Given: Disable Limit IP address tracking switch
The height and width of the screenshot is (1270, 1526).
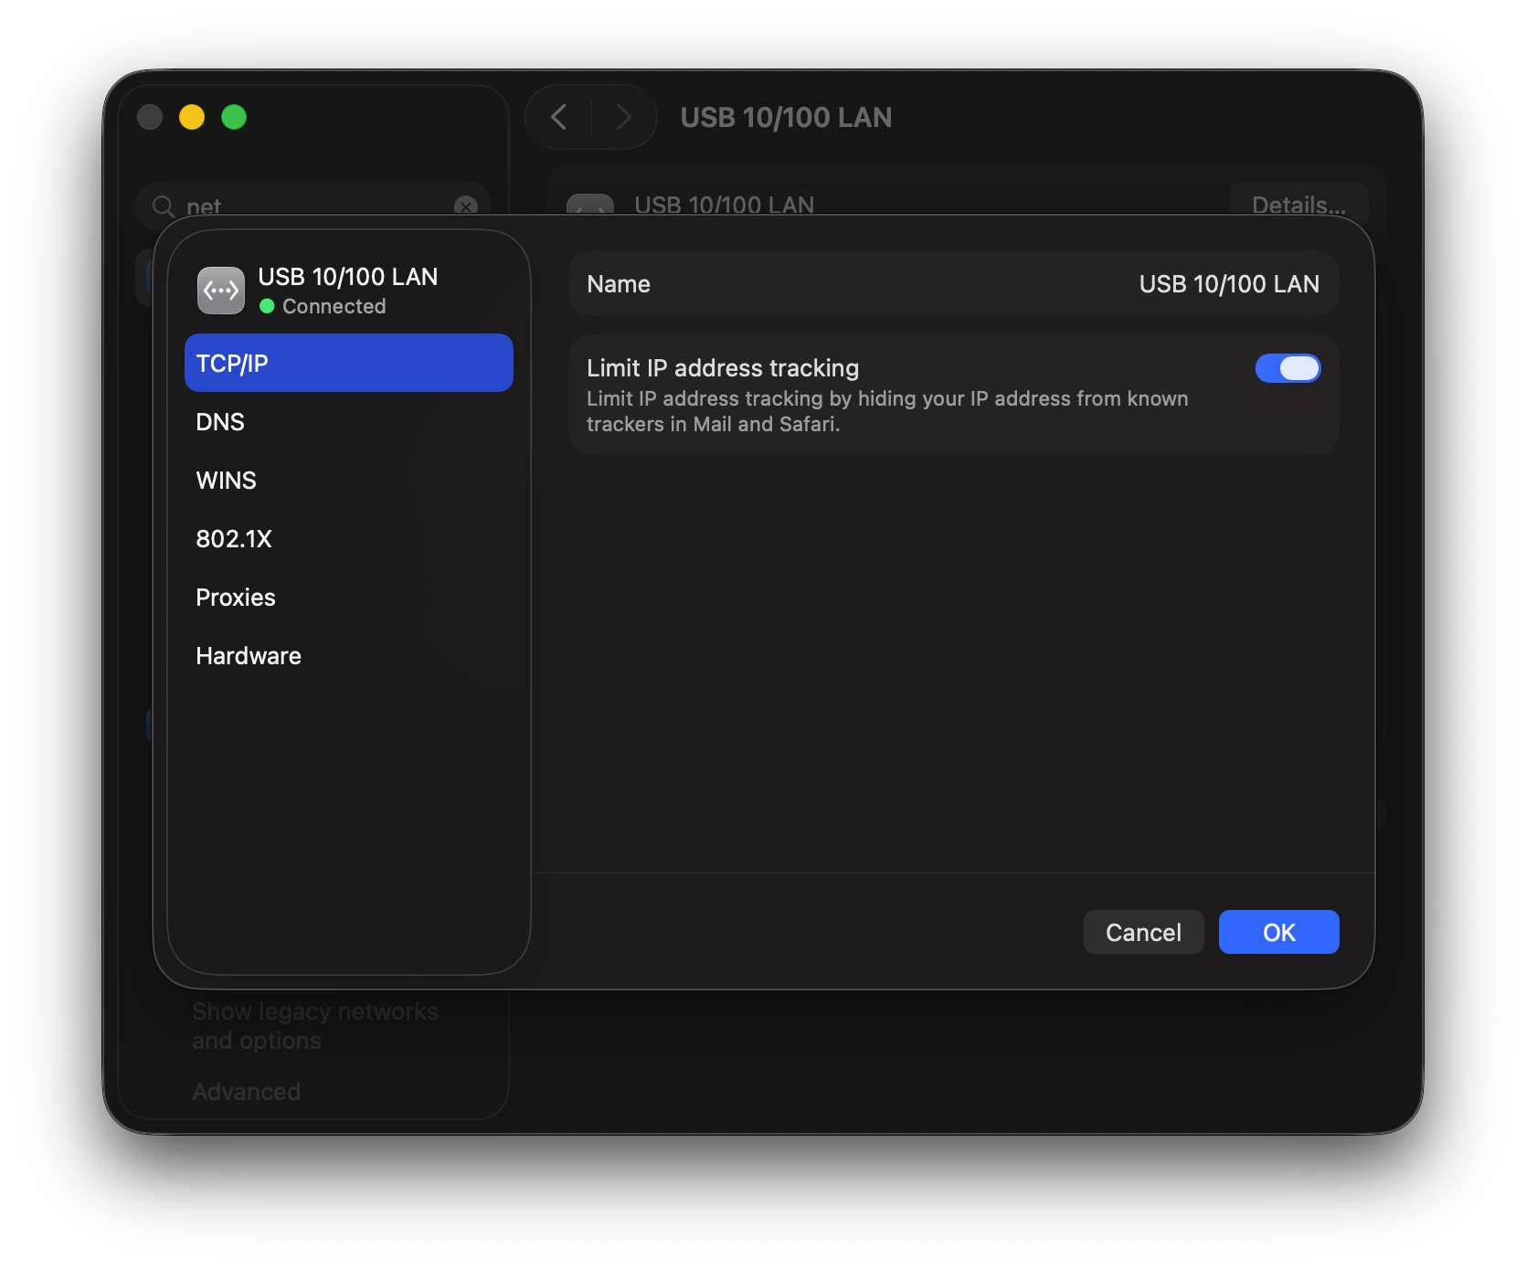Looking at the screenshot, I should click(x=1288, y=368).
